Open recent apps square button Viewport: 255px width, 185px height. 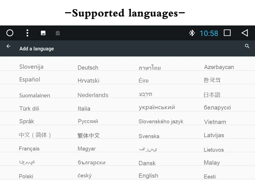pos(227,33)
